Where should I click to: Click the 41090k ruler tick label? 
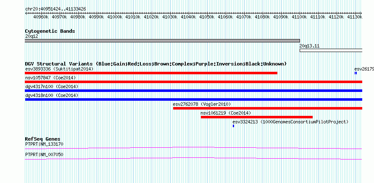pos(281,17)
